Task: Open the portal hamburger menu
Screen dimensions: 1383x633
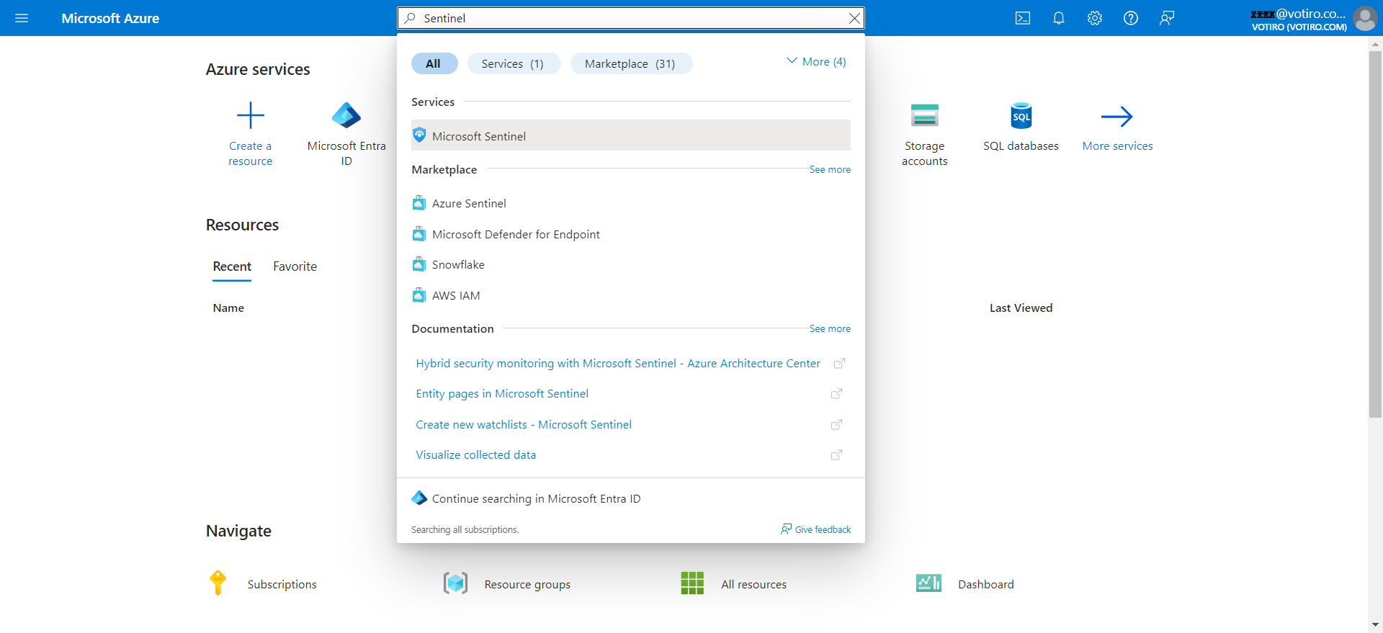Action: tap(22, 18)
